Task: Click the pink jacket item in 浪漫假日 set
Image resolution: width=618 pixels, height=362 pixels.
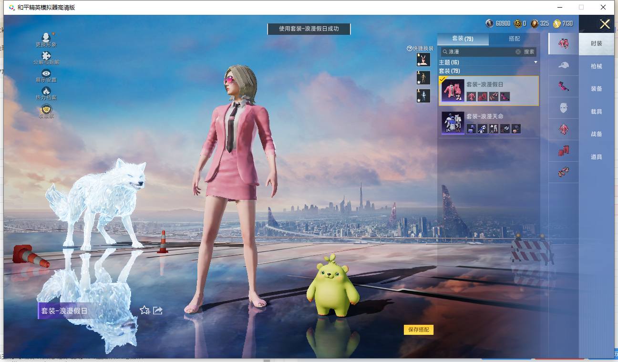Action: (x=471, y=96)
